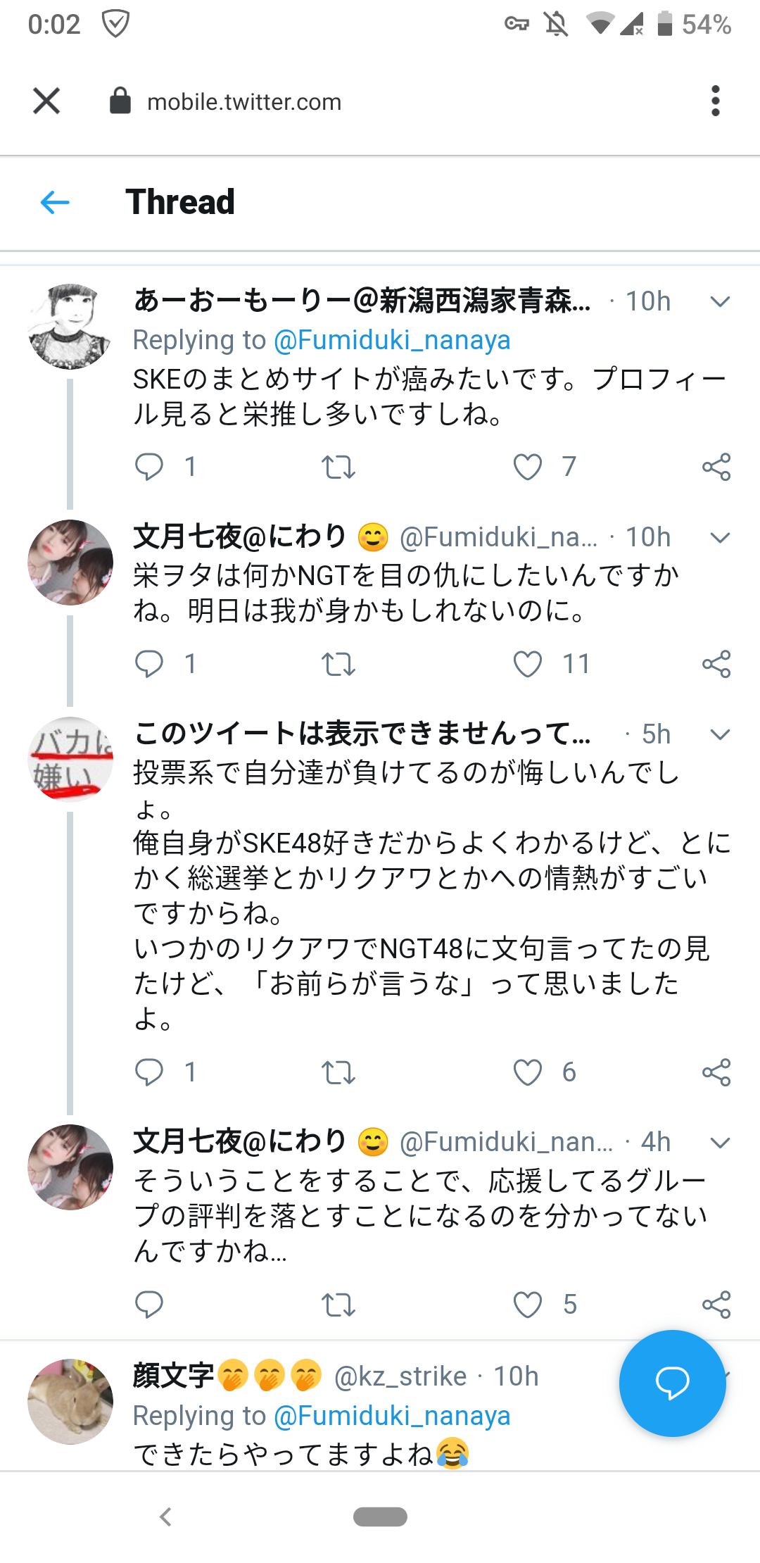Screen dimensions: 760x1563
Task: Like the SKEのまとめサイト tweet with 7 likes
Action: point(528,467)
